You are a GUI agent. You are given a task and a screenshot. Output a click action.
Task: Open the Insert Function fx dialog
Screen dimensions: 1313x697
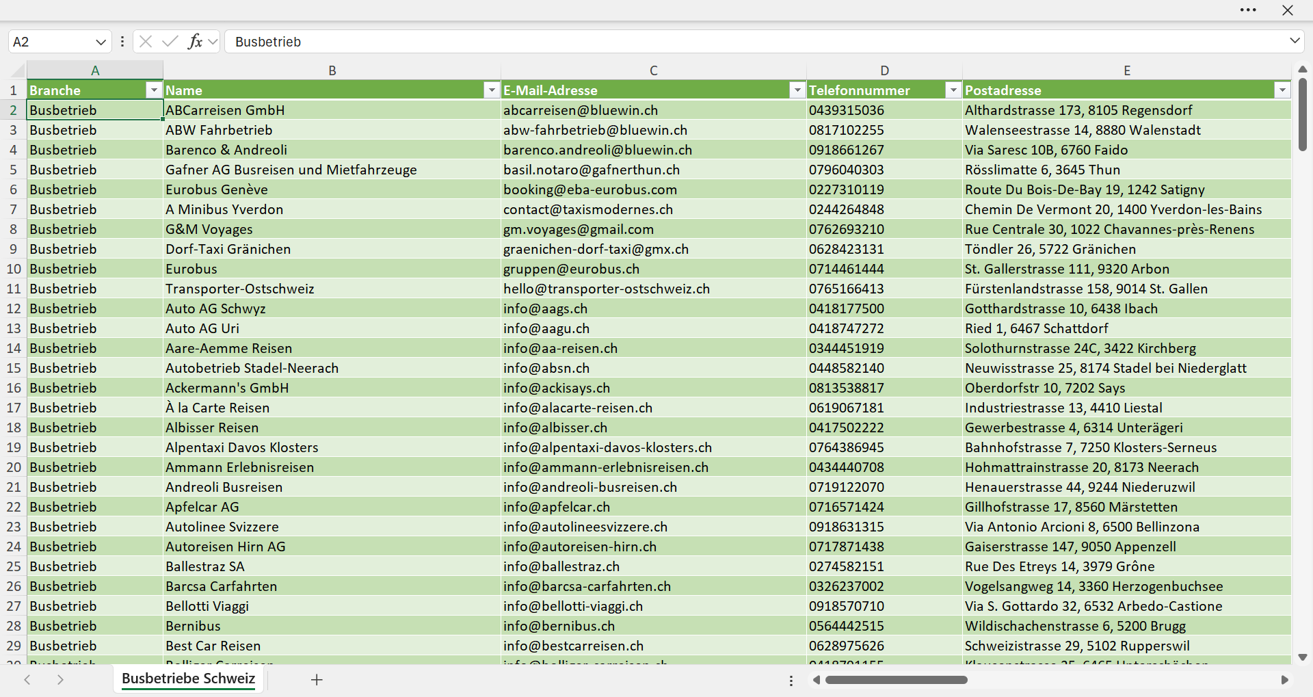(x=195, y=42)
